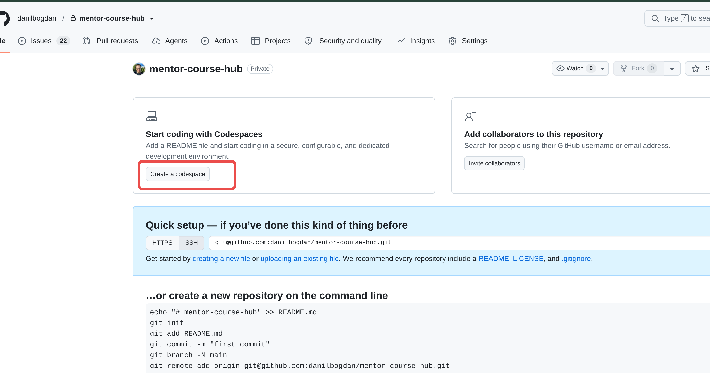710x373 pixels.
Task: Open the .gitignore link
Action: (576, 259)
